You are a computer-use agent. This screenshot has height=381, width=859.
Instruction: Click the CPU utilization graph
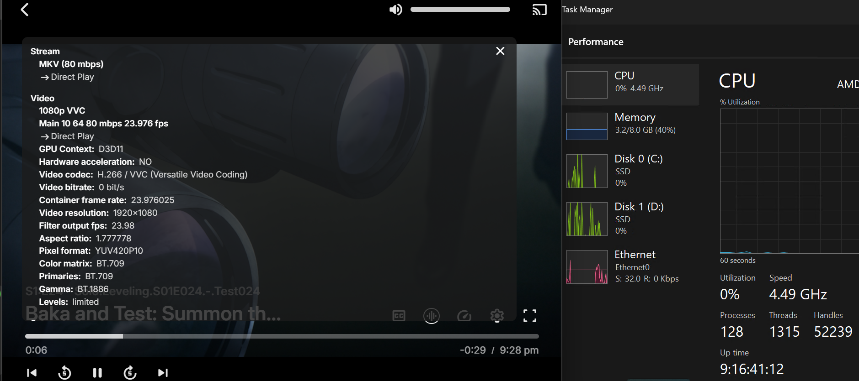coord(790,181)
